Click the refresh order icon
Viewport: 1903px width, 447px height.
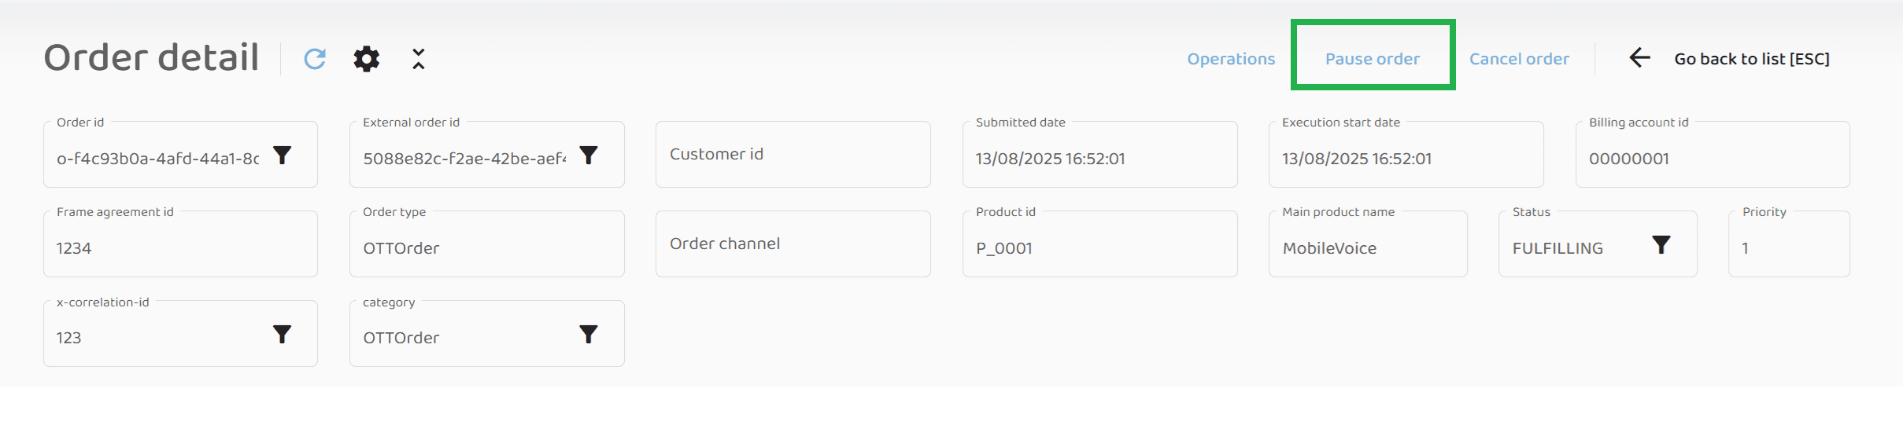coord(315,59)
